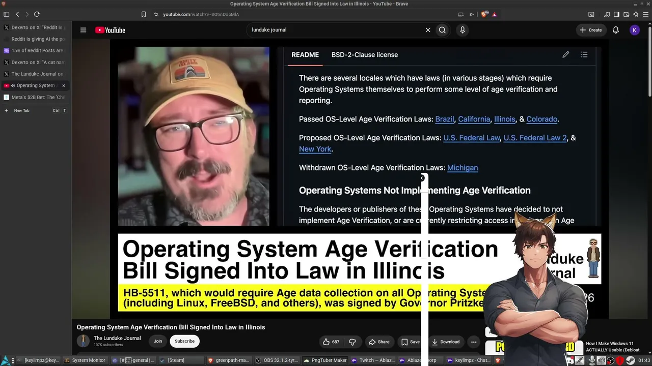Close the 'Operating System' tab

[64, 85]
